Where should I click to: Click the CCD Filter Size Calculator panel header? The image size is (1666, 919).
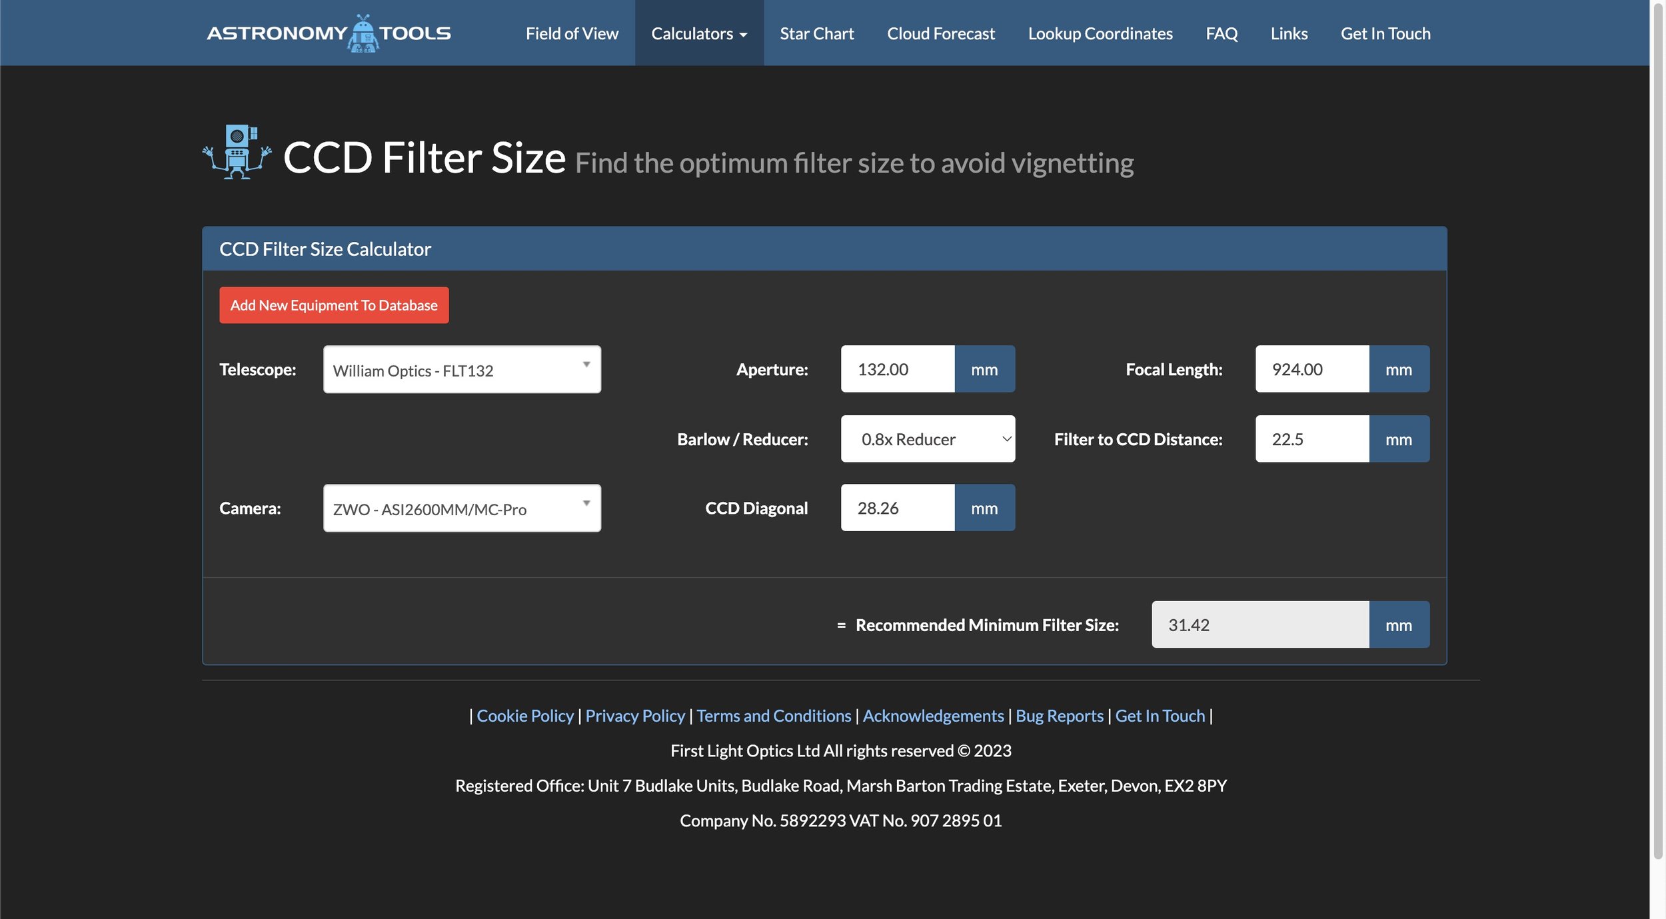tap(824, 249)
